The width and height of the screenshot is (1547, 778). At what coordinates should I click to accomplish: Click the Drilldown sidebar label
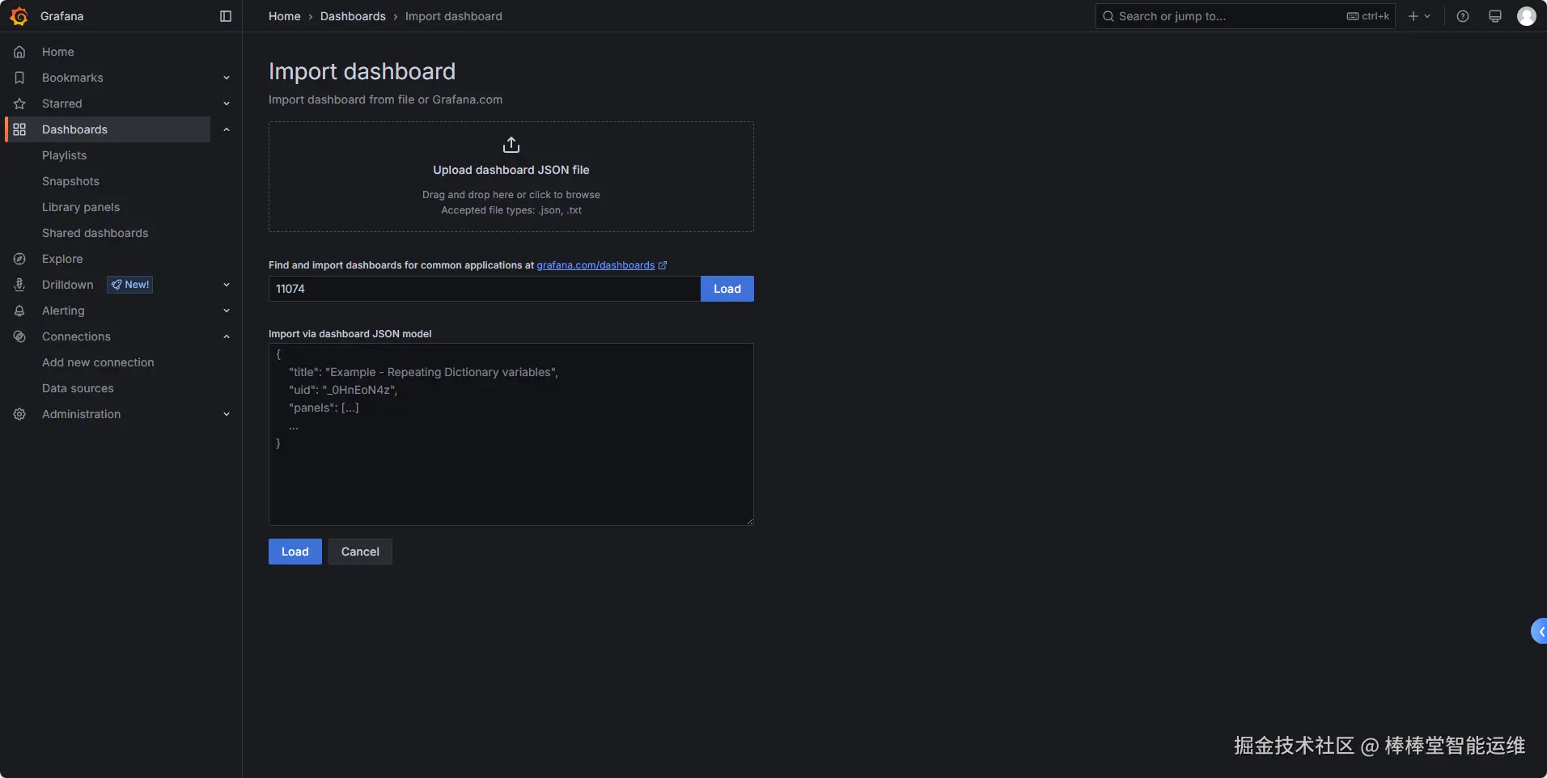click(68, 285)
